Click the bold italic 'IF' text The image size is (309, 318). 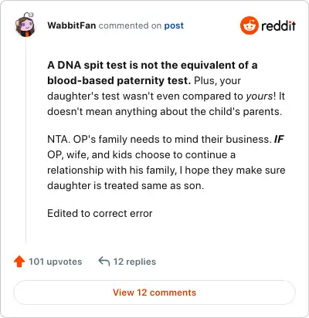coord(279,140)
